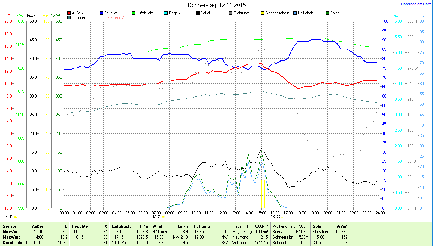This screenshot has height=246, width=433.
Task: Click the 12:00 time axis label
Action: click(222, 213)
